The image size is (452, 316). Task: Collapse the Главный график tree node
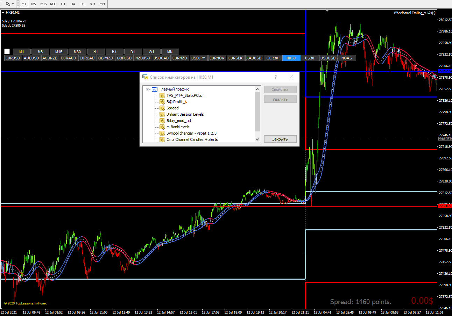click(x=147, y=89)
